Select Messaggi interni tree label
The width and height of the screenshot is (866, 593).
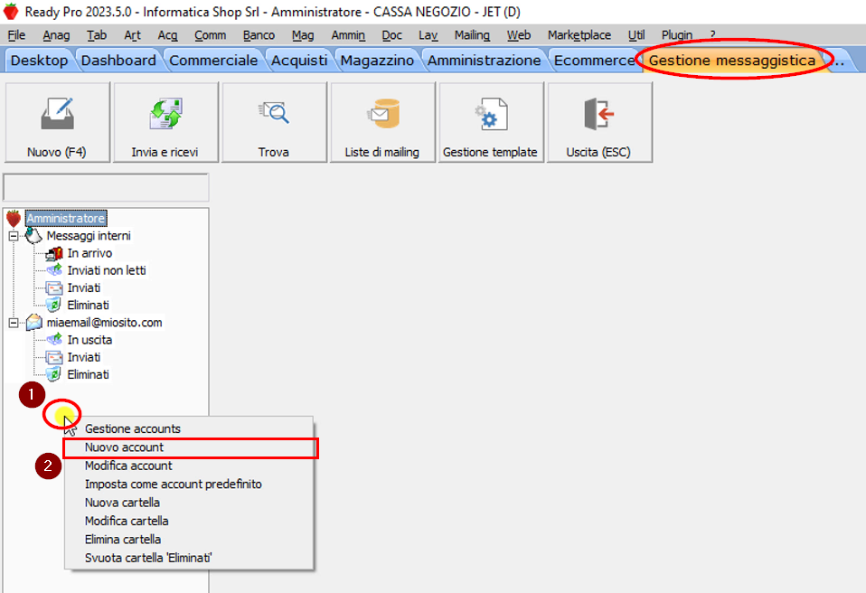89,236
